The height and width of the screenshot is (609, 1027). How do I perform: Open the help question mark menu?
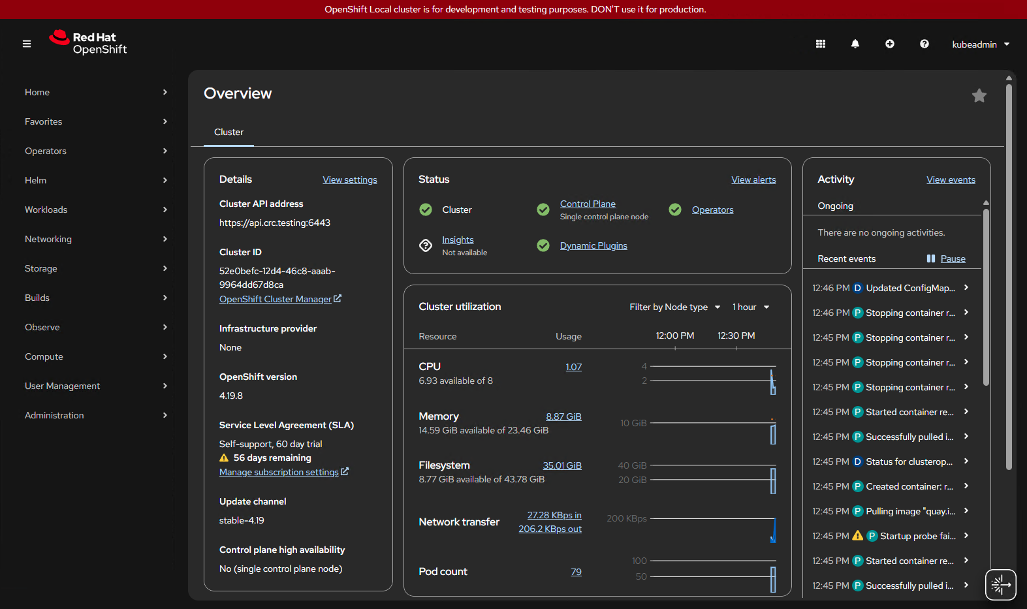click(924, 44)
